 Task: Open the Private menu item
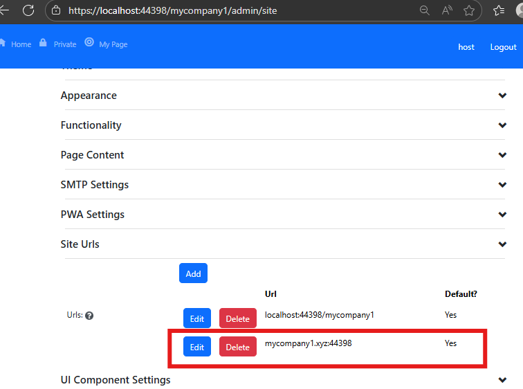[64, 44]
